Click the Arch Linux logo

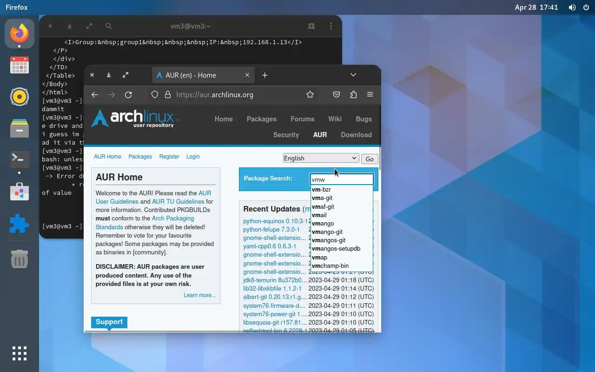(132, 118)
